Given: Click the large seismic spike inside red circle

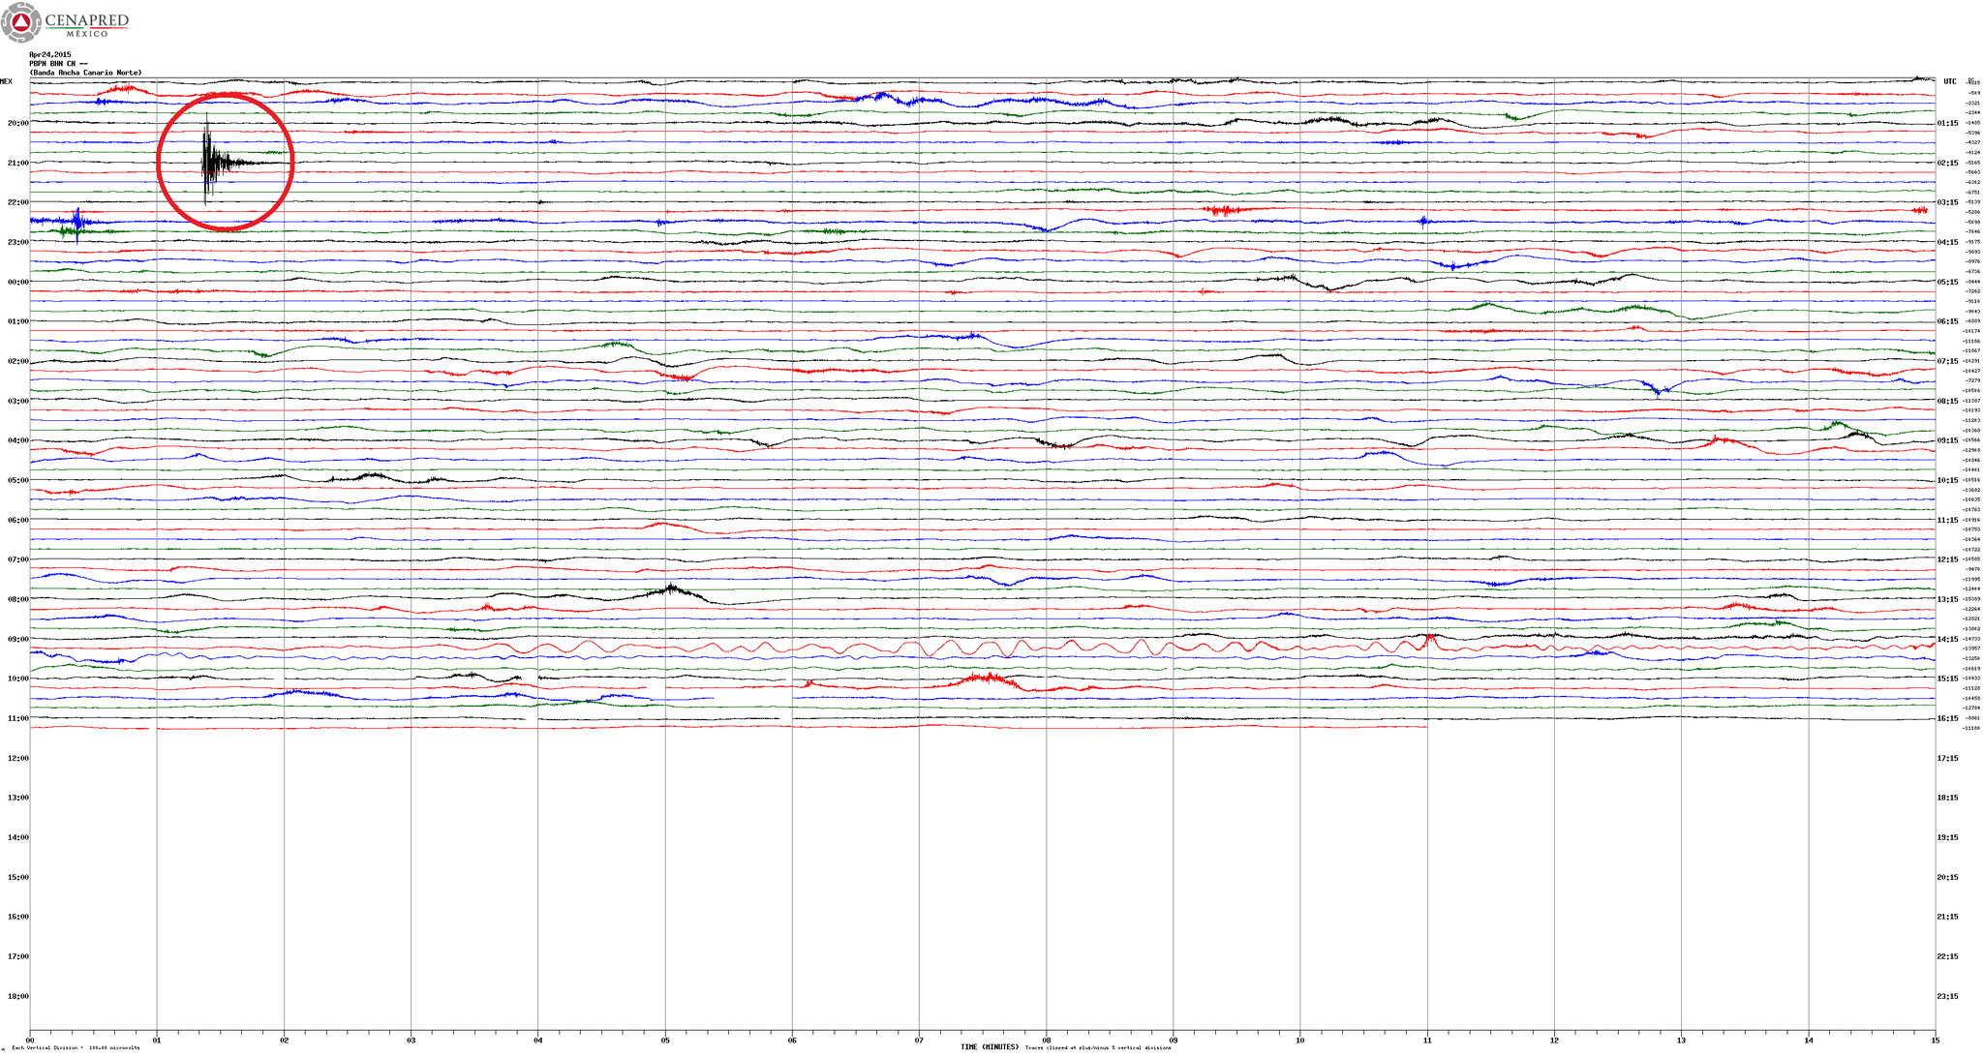Looking at the screenshot, I should (x=208, y=162).
